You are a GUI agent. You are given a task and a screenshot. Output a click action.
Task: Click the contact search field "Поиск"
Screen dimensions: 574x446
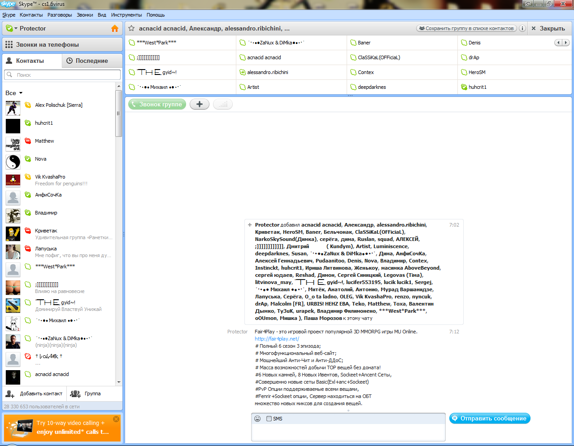(x=63, y=75)
